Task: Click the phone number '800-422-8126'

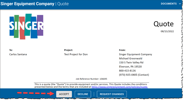Action: [x=127, y=70]
